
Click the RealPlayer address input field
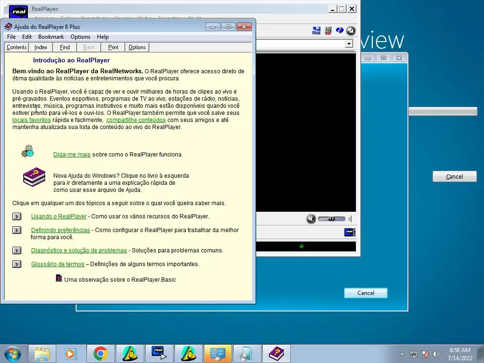pos(300,44)
